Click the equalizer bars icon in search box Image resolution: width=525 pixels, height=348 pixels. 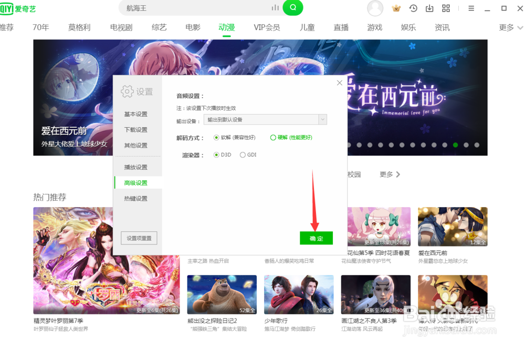[x=275, y=8]
